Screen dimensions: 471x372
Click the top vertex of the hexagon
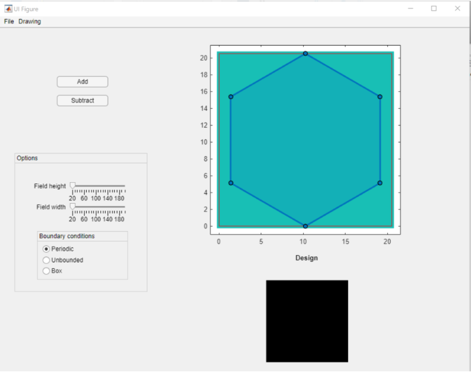tap(305, 54)
